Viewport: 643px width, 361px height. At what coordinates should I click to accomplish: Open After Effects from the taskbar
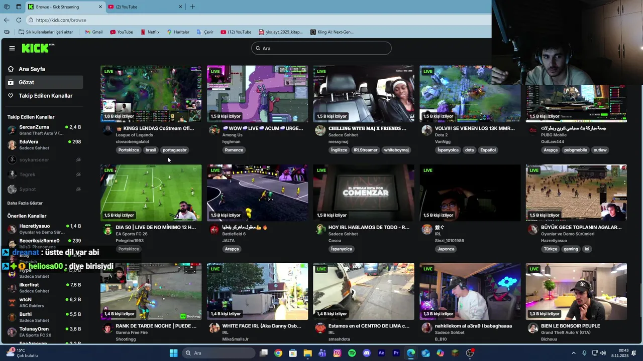tap(381, 353)
